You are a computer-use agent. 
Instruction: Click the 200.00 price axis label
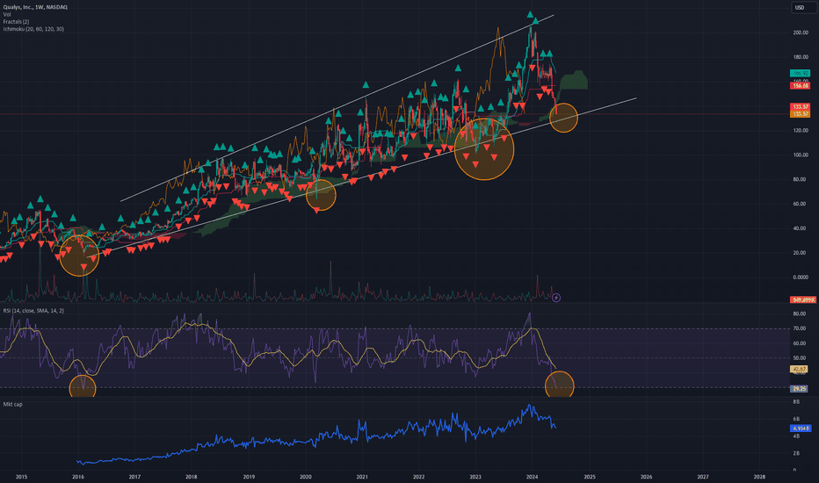click(801, 32)
